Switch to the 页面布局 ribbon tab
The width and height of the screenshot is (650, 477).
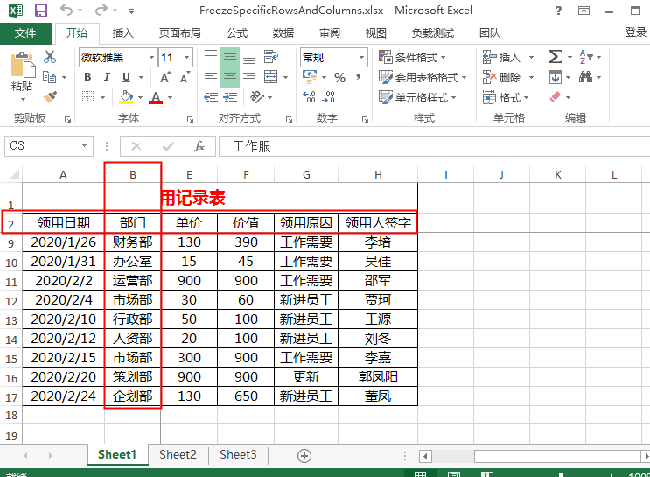click(x=180, y=32)
